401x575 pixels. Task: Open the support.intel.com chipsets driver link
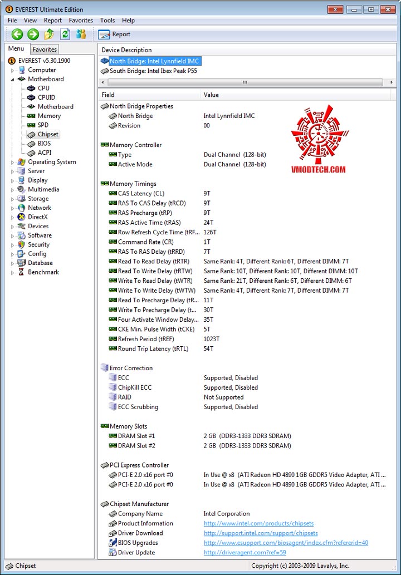coord(261,533)
